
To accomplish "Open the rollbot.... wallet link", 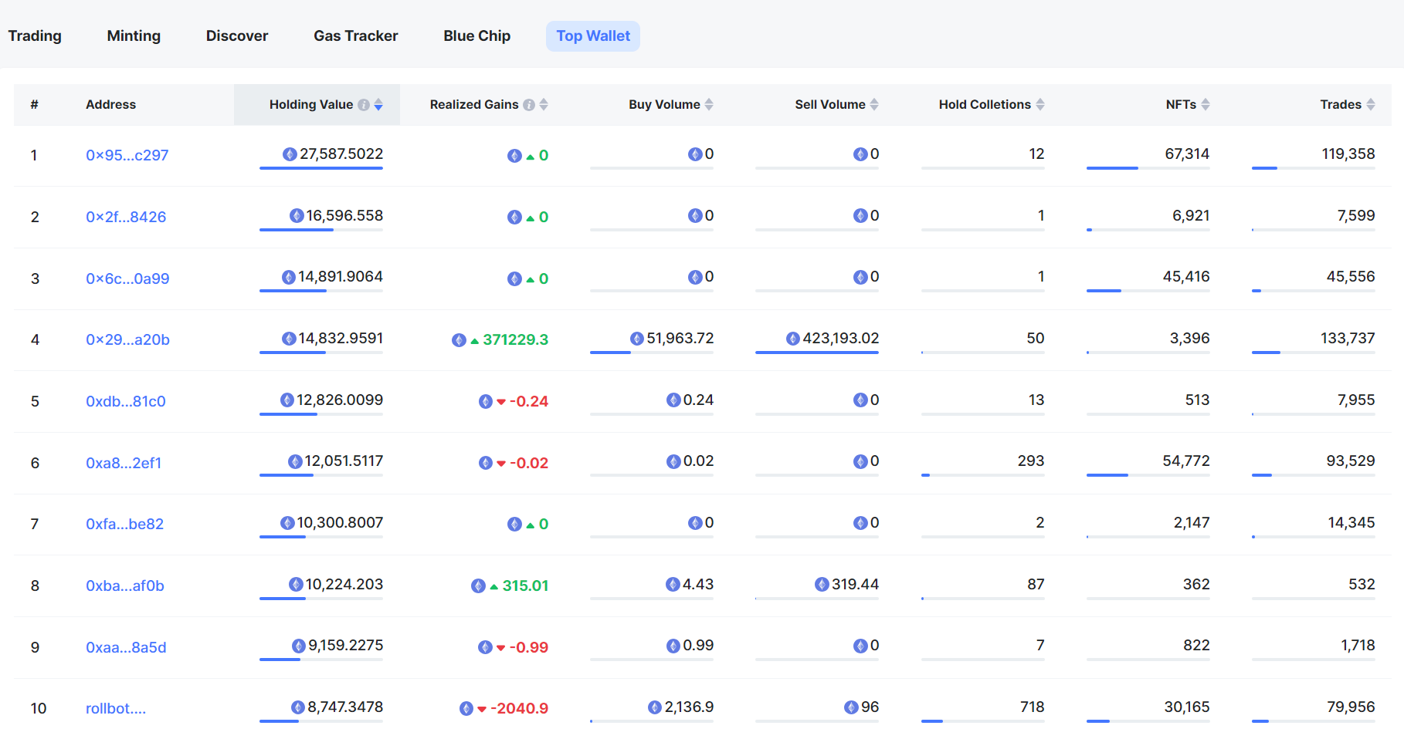I will 115,708.
